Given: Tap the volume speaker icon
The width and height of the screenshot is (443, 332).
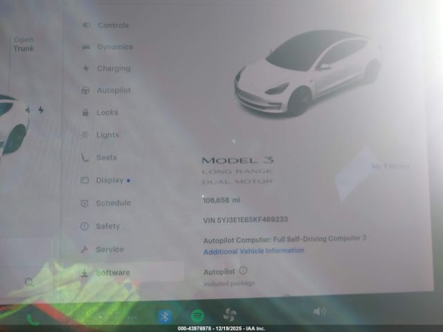Looking at the screenshot, I should click(x=320, y=311).
